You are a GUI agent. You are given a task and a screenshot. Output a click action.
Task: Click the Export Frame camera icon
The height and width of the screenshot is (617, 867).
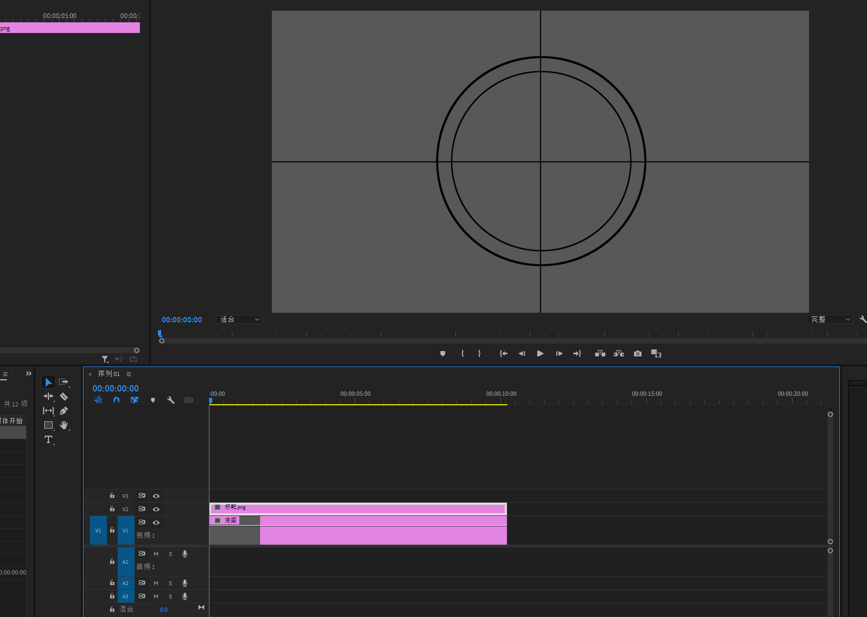pos(637,354)
